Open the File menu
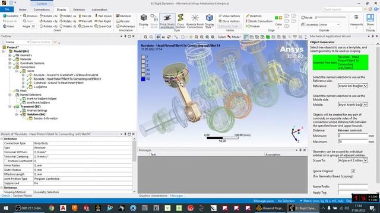This screenshot has height=213, width=380. tap(7, 9)
